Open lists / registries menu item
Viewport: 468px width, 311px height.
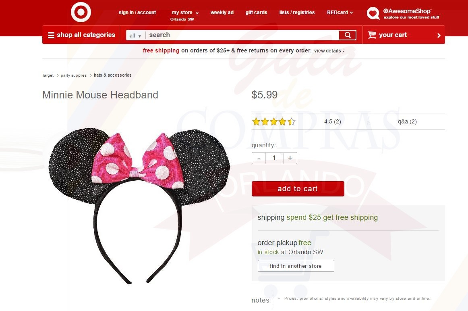(x=297, y=13)
